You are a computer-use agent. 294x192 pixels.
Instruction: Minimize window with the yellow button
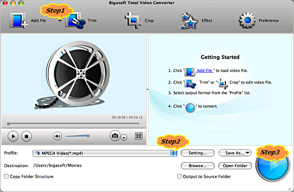tap(13, 3)
